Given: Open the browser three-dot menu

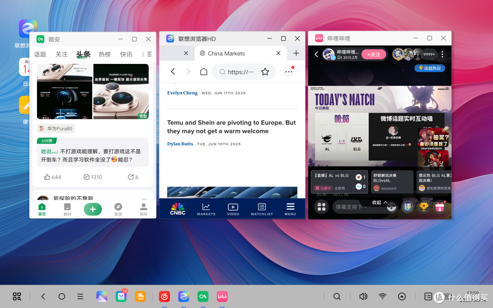Looking at the screenshot, I should click(x=288, y=72).
